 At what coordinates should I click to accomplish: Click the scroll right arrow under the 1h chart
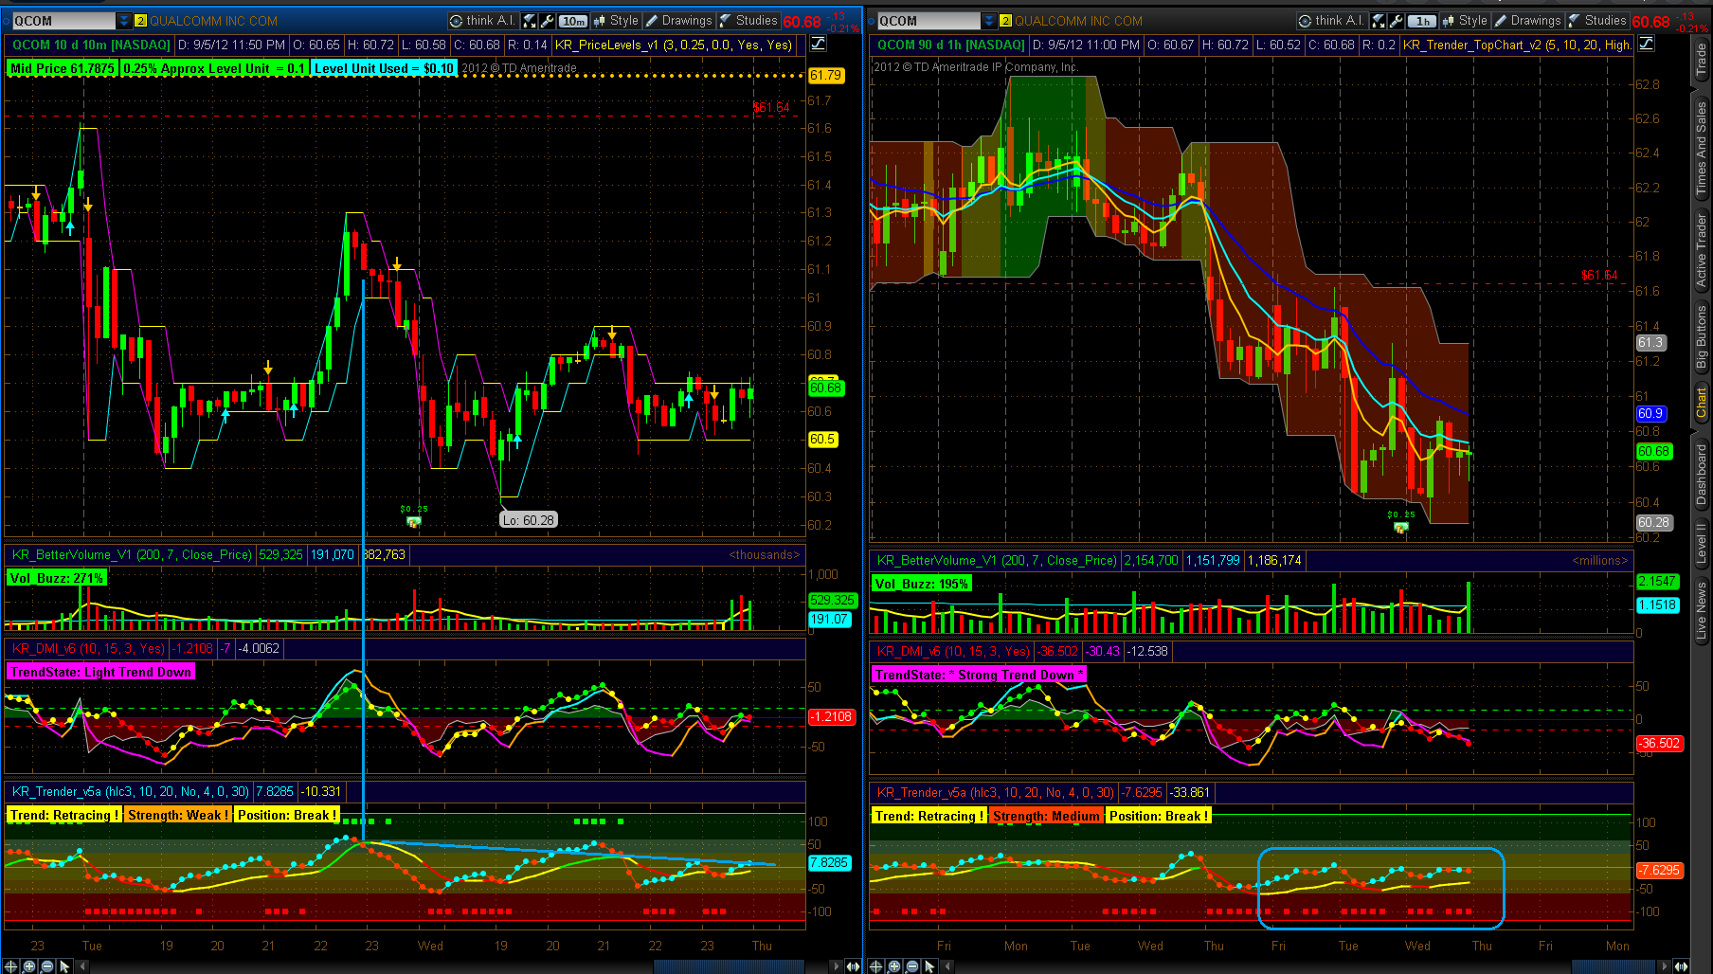(1664, 966)
